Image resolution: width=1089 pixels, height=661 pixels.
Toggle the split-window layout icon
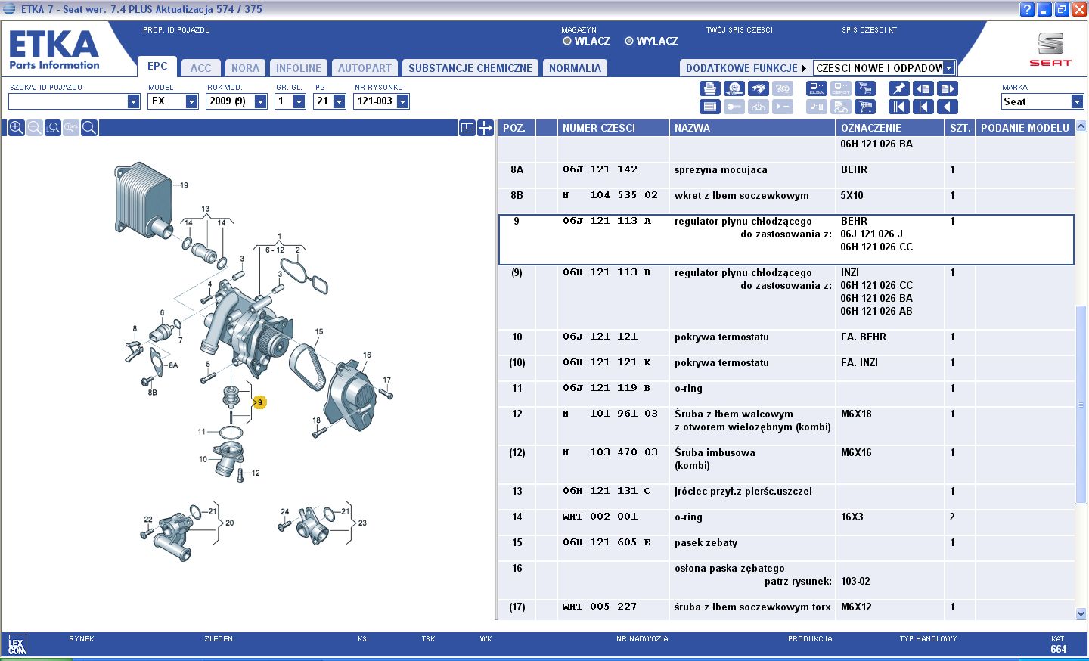pyautogui.click(x=467, y=128)
